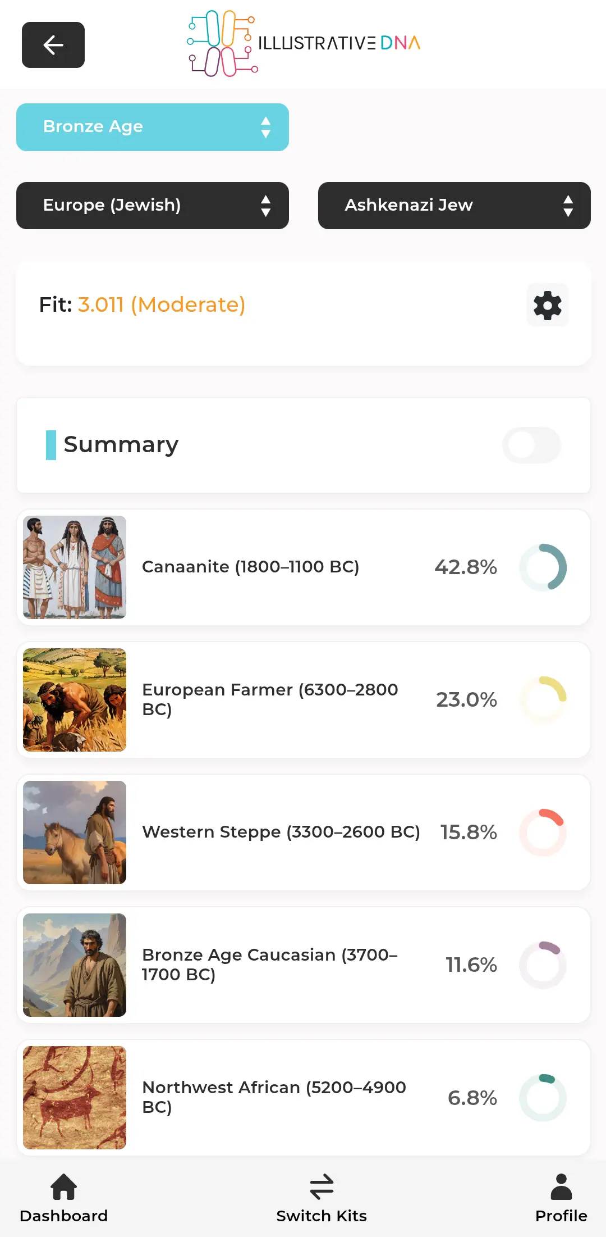
Task: Go to Dashboard home icon
Action: (x=63, y=1186)
